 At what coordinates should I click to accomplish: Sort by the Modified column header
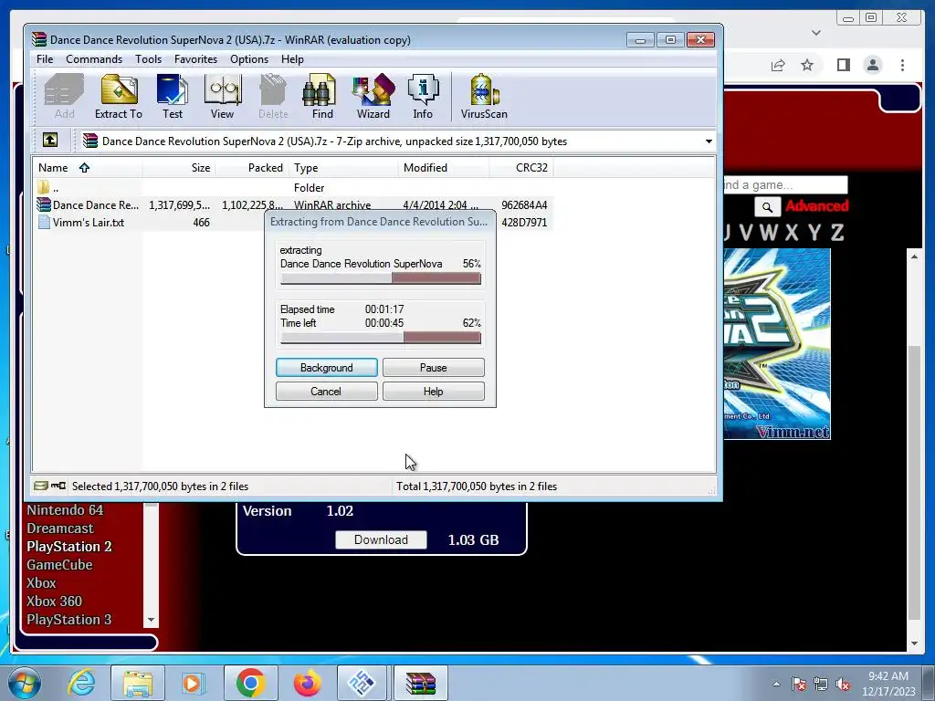coord(443,168)
